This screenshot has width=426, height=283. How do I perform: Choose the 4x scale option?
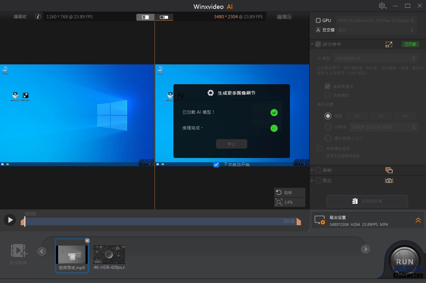point(405,116)
